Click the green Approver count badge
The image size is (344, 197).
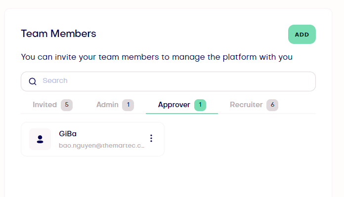(x=200, y=105)
